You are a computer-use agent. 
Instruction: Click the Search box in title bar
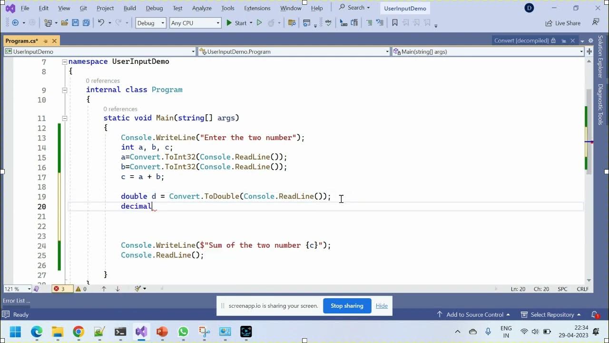click(354, 8)
